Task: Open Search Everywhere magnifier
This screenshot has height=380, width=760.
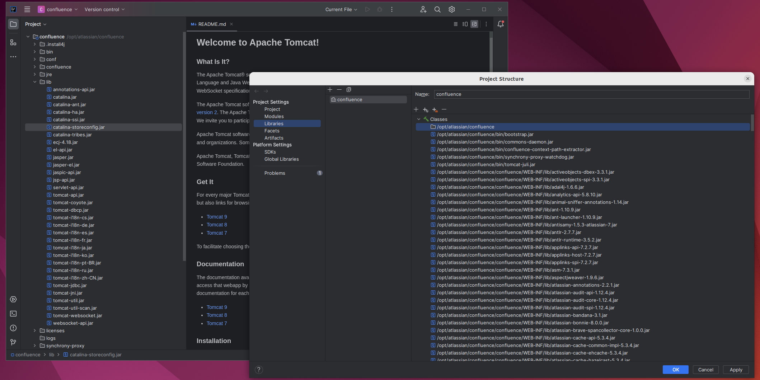Action: tap(437, 9)
